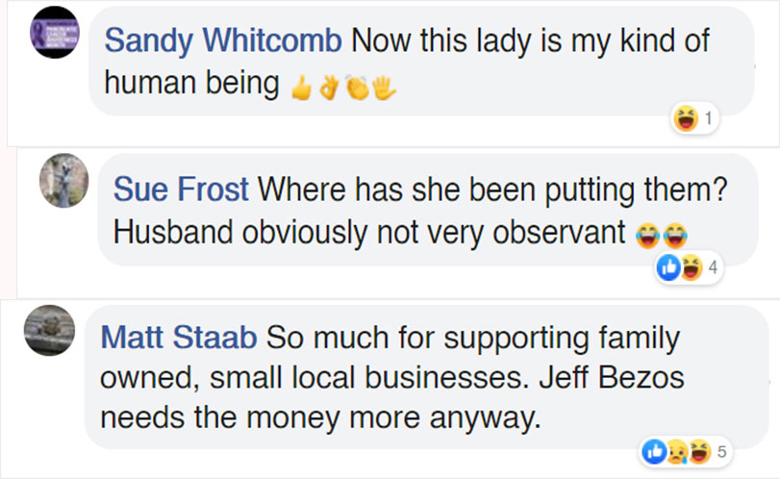
Task: Click the Like reaction on Sue Frost's comment
Action: [669, 267]
